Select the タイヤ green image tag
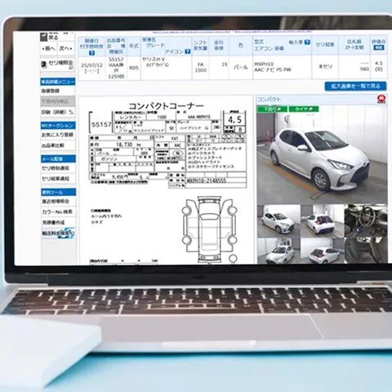Image resolution: width=392 pixels, height=392 pixels. [304, 109]
